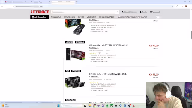Screen dimensions: 192x108
Task: Open Gainward RTX 5070 Ti Phoenix listing
Action: pos(109,46)
